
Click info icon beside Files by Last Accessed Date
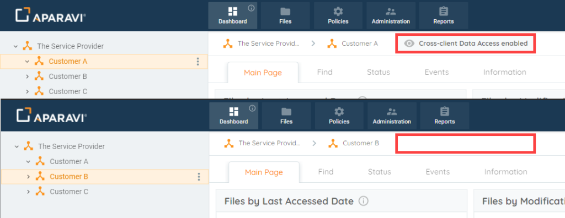click(x=364, y=201)
